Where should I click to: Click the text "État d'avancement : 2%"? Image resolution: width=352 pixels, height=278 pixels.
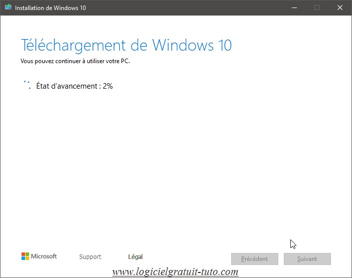click(75, 86)
